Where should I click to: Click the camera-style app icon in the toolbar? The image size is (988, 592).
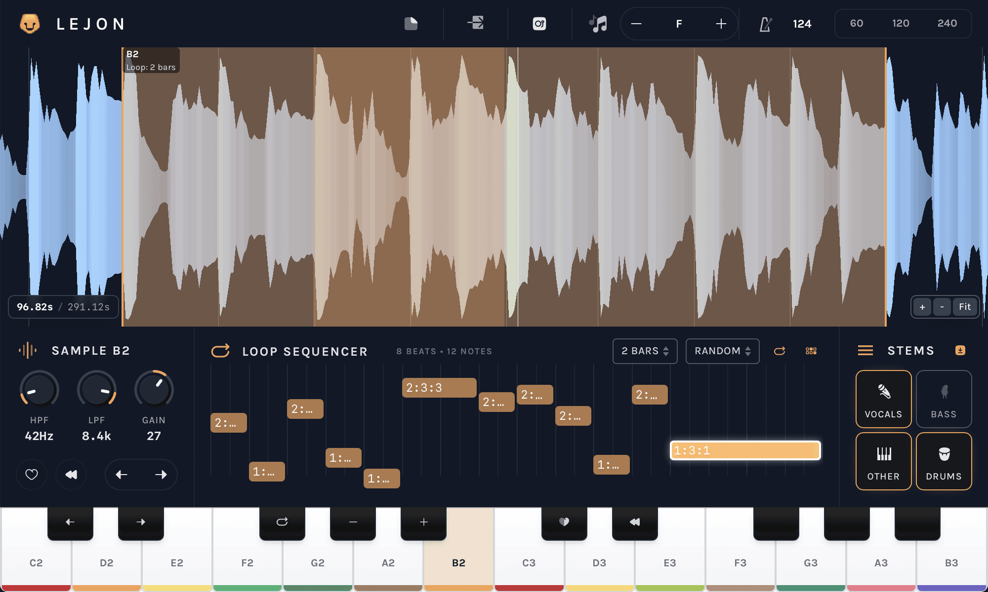539,23
